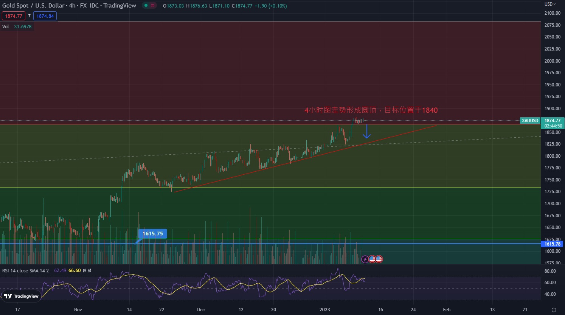Click the 1800.00 price axis label
Image resolution: width=565 pixels, height=315 pixels.
[553, 156]
